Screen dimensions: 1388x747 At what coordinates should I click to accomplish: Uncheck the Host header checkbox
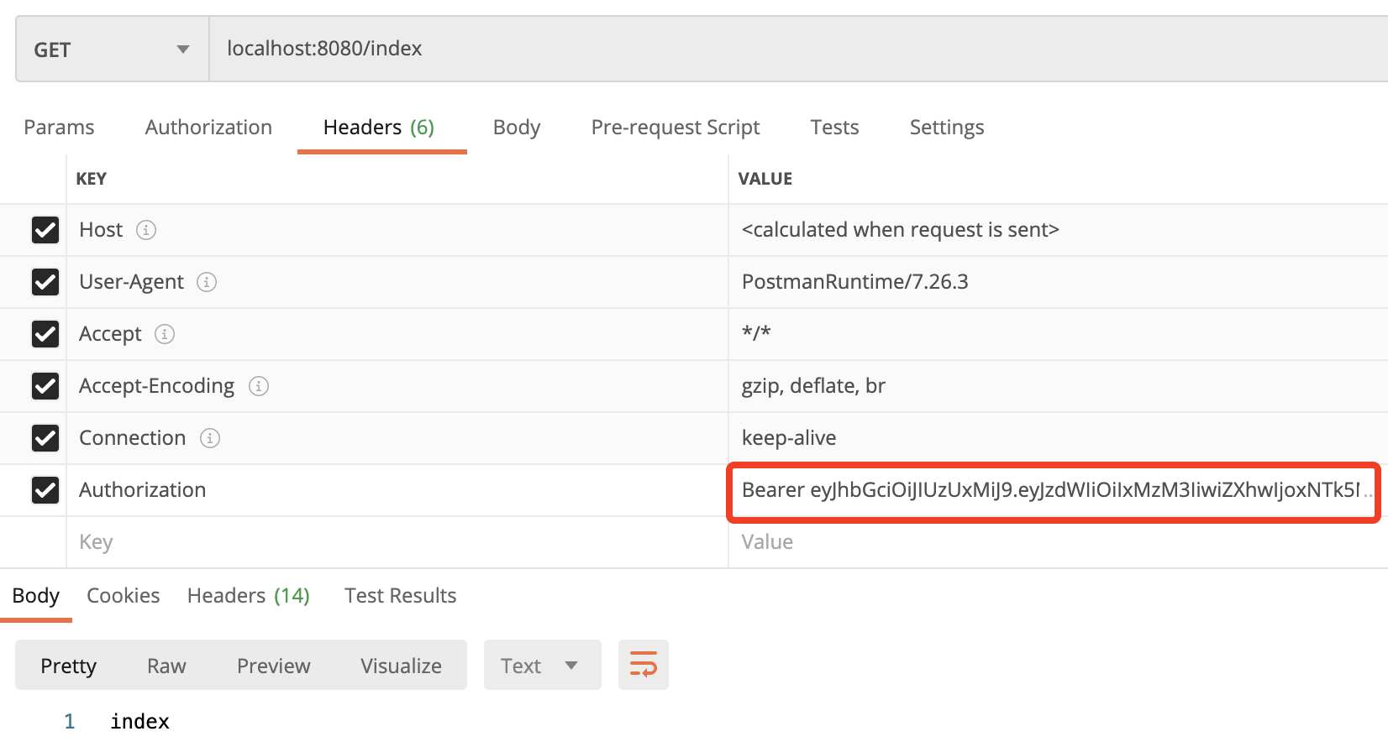pos(45,230)
